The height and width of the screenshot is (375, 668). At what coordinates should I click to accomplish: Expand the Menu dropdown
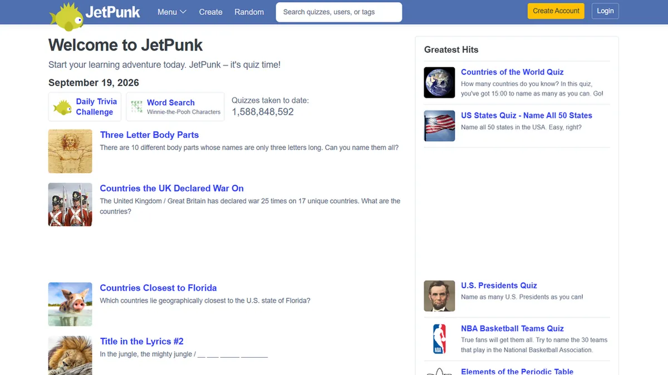click(172, 12)
